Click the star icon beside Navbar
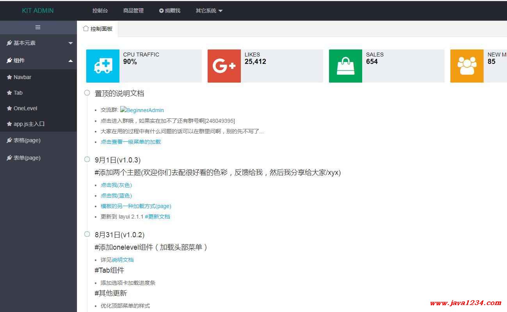The image size is (507, 312). pyautogui.click(x=9, y=77)
